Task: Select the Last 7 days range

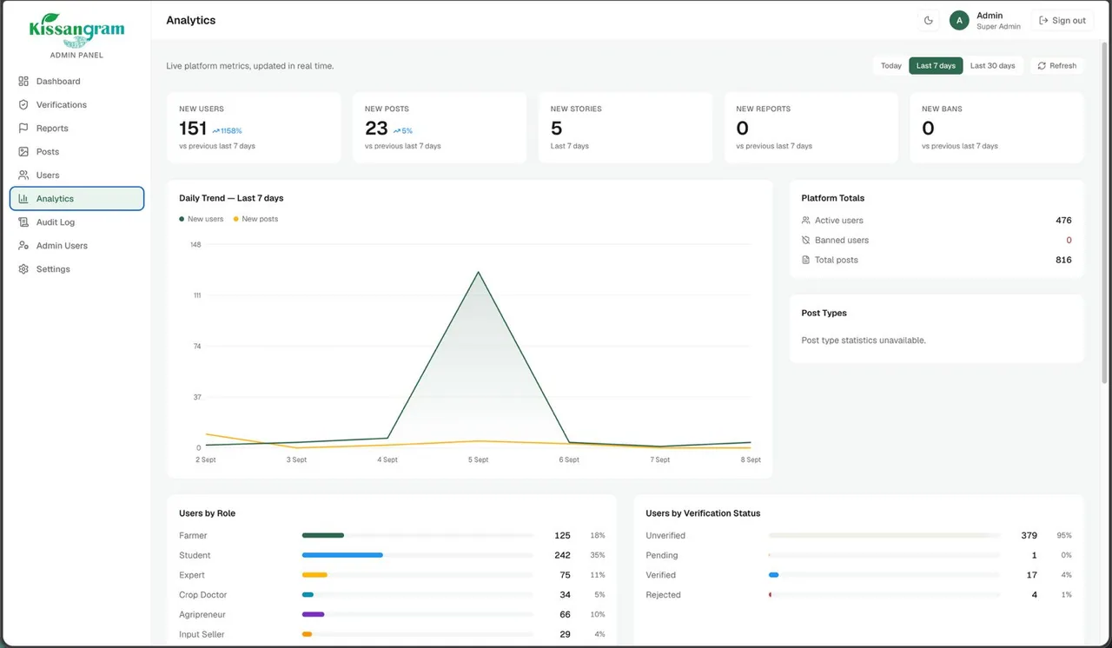Action: click(x=936, y=66)
